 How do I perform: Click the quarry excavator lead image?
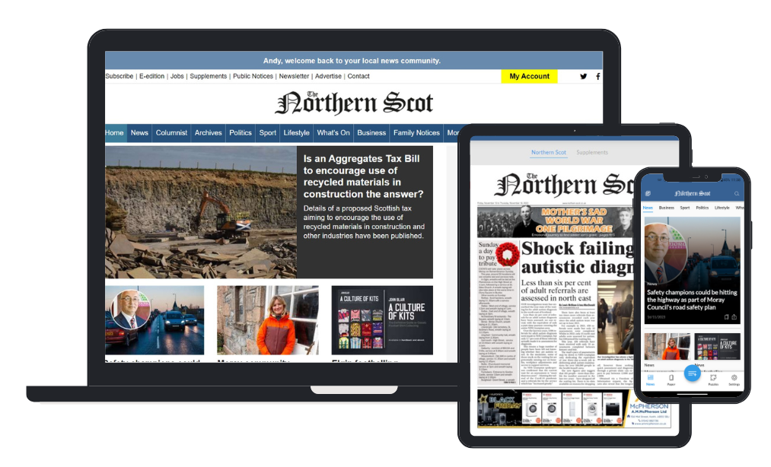pos(201,212)
